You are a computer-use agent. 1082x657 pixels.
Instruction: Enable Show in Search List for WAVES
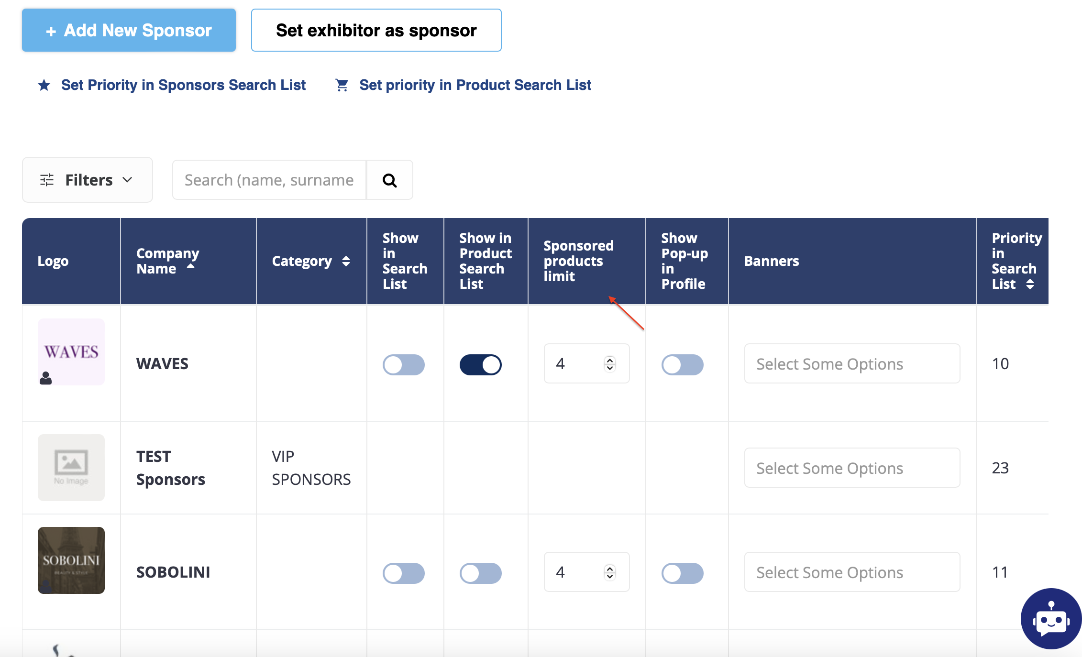click(403, 365)
